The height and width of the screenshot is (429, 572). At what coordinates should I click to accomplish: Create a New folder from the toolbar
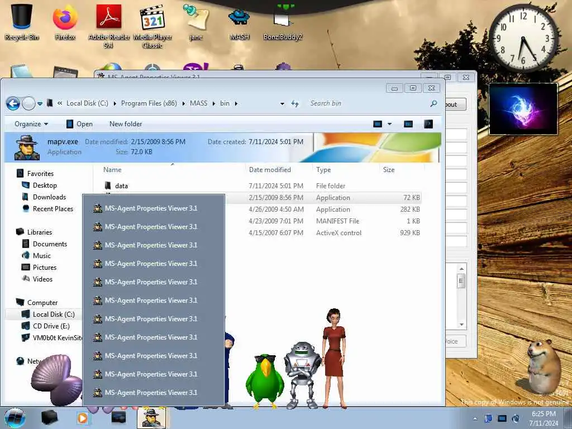126,124
